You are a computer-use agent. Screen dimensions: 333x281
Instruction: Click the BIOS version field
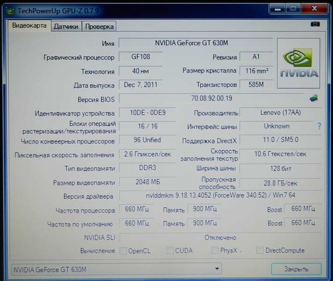[x=212, y=98]
